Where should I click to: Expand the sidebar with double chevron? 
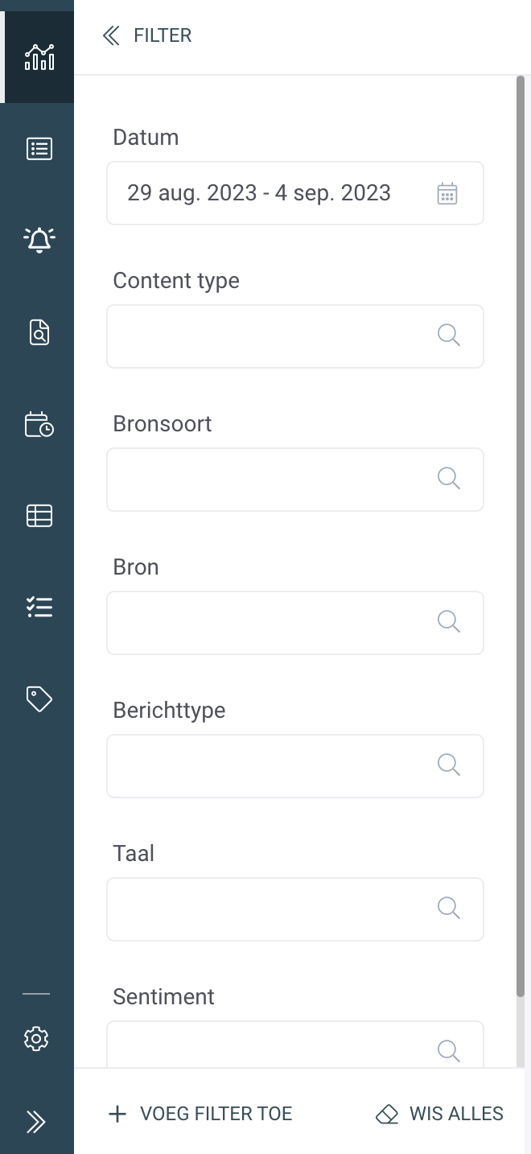[36, 1122]
